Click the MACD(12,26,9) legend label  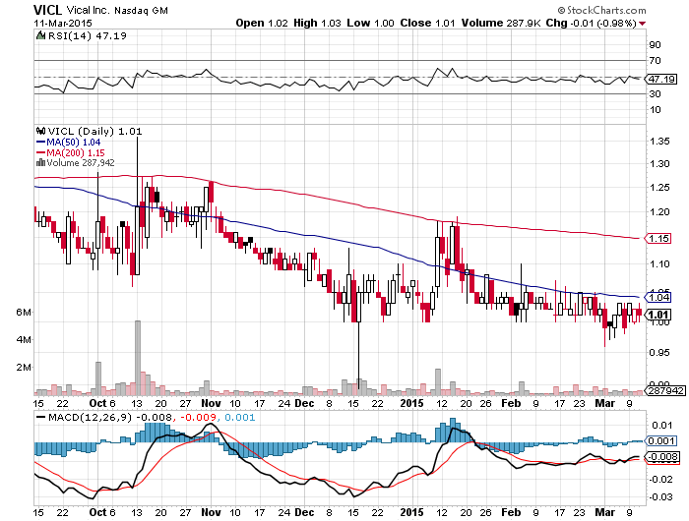(91, 417)
